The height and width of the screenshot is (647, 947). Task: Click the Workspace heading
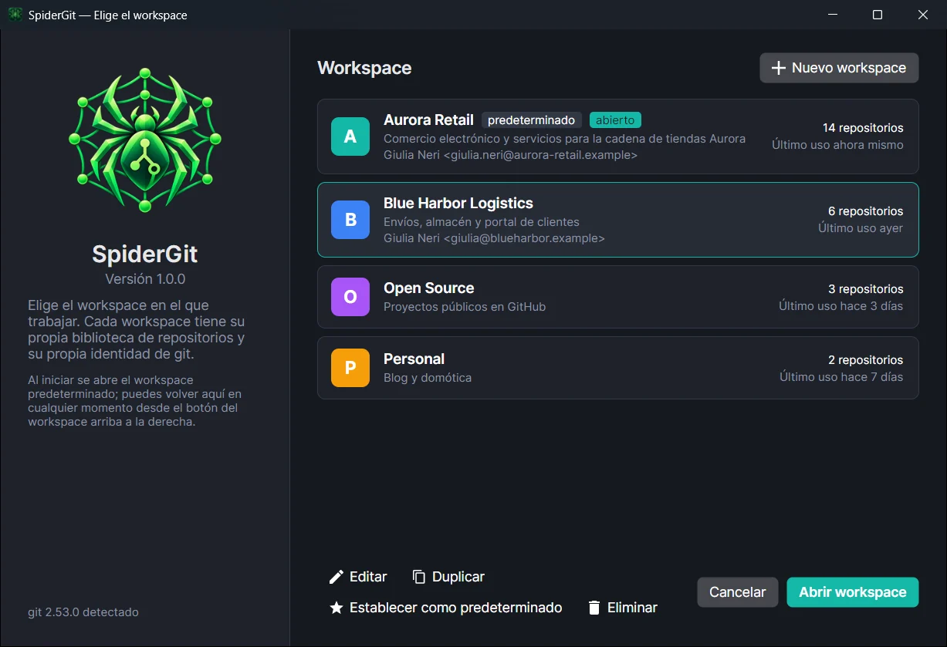click(364, 68)
